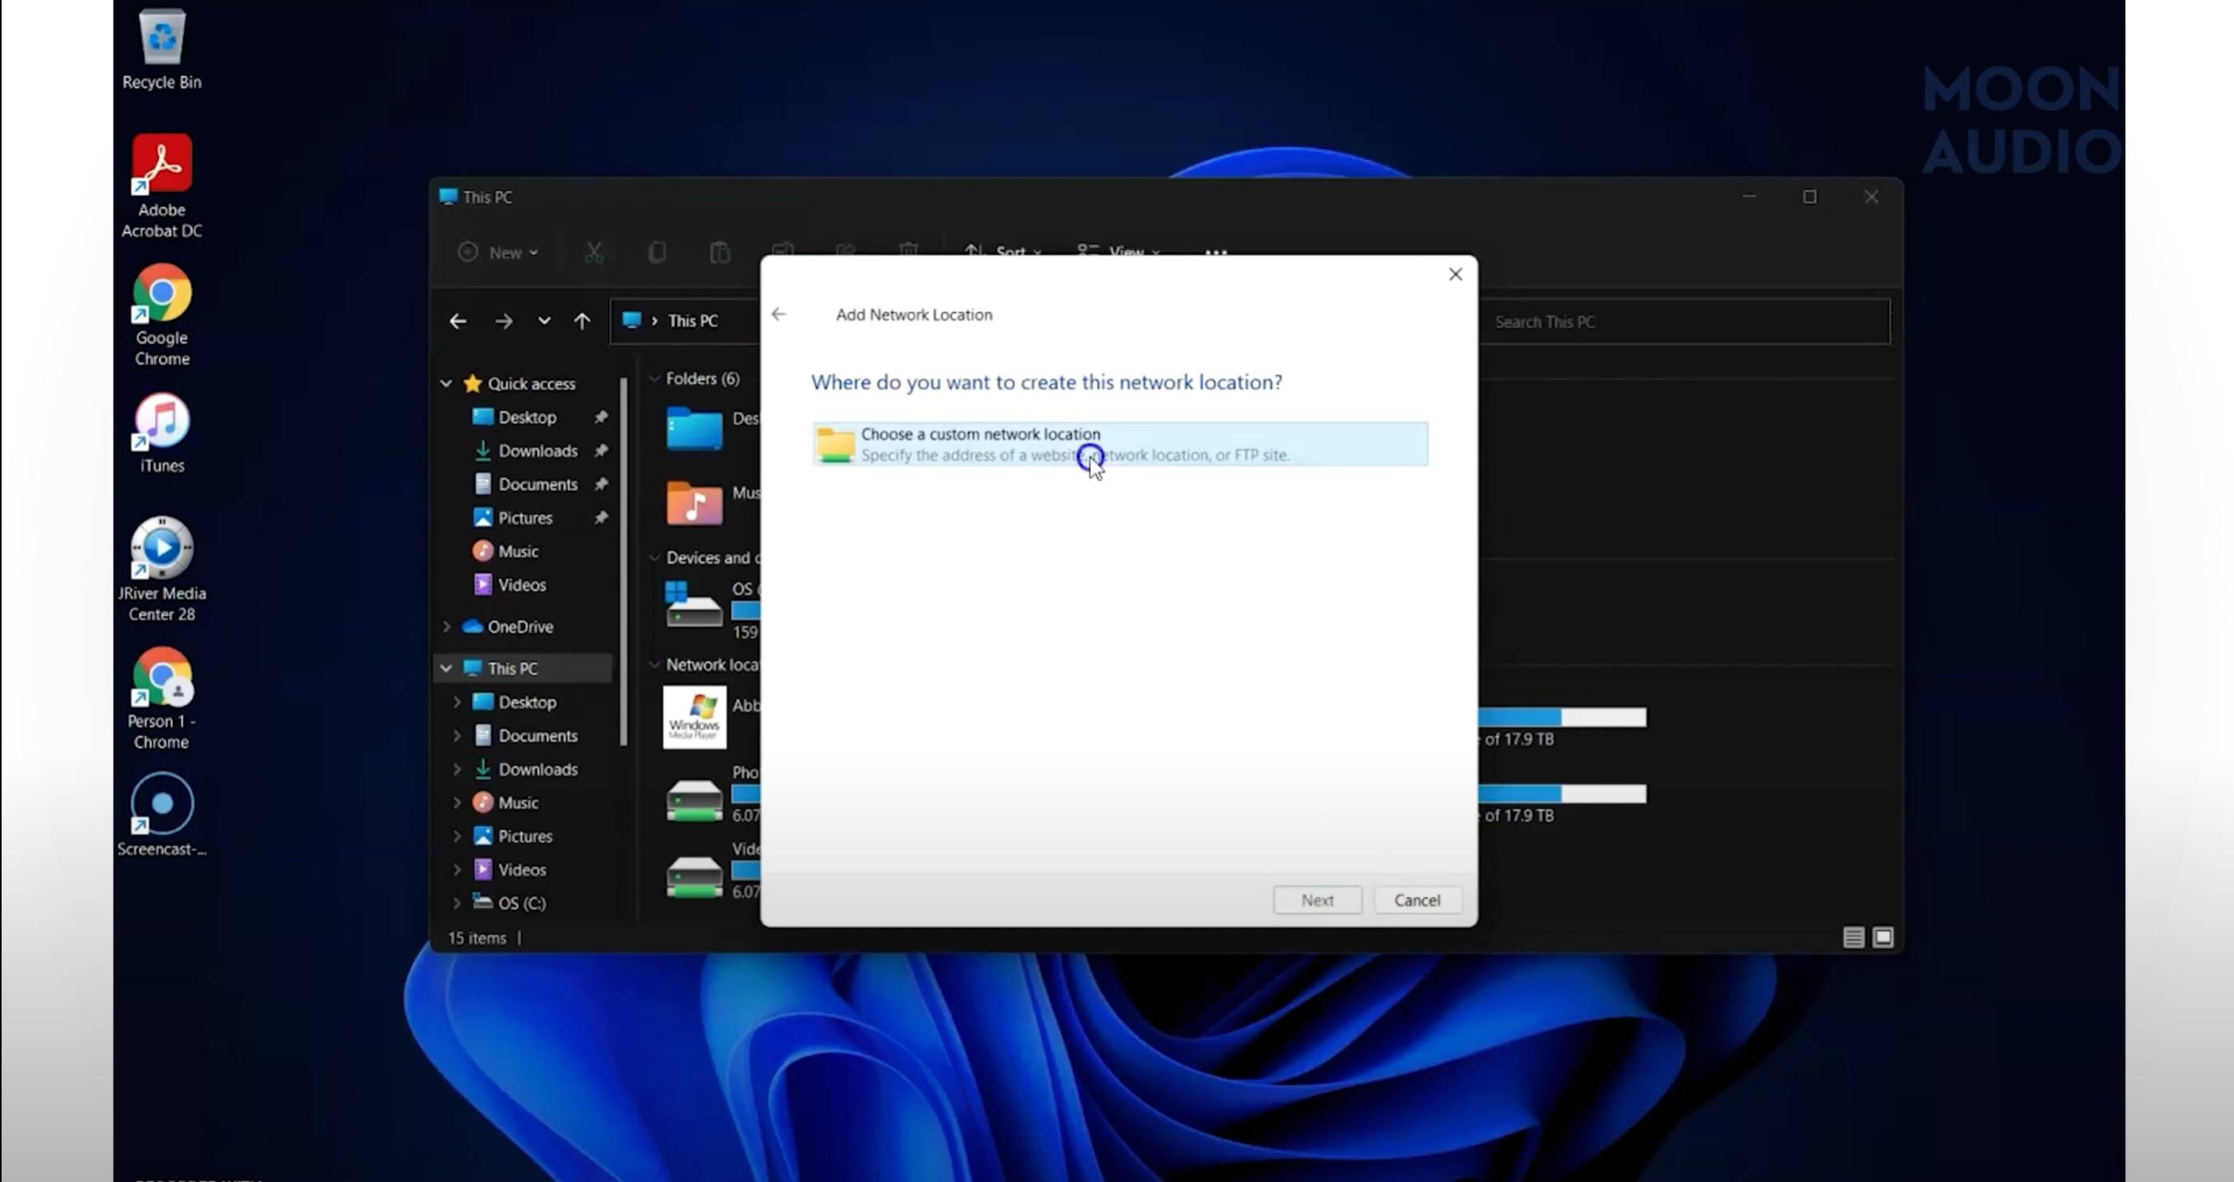Open the Desktop folder icon in Folders section
Screen dimensions: 2234x1182
click(694, 428)
